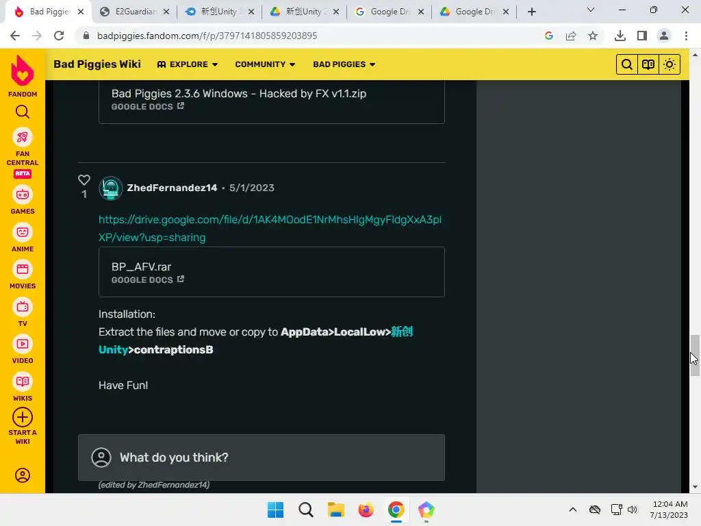This screenshot has height=526, width=701.
Task: Open a new Chrome tab
Action: click(531, 12)
